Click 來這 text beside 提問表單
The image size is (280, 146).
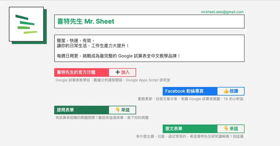tap(125, 110)
